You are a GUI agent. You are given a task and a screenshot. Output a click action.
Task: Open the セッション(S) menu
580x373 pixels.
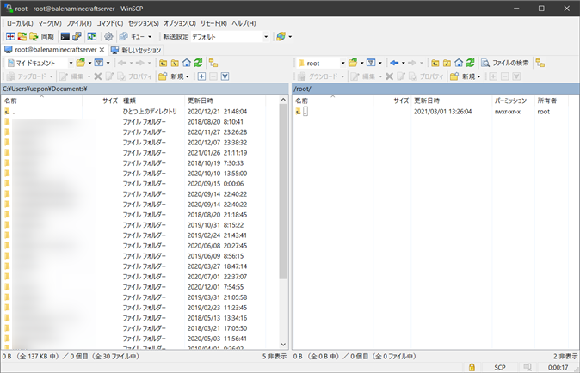(144, 23)
